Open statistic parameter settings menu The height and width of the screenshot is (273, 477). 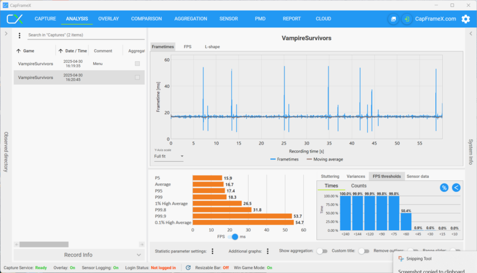pyautogui.click(x=213, y=251)
